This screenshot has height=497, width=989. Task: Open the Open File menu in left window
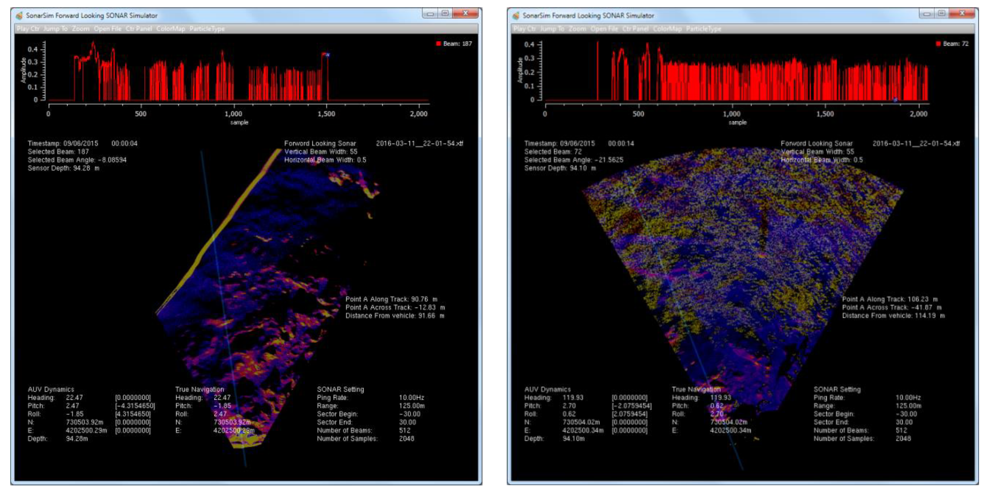(x=107, y=29)
